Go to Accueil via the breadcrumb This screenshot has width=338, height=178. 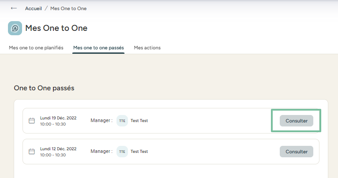(34, 8)
